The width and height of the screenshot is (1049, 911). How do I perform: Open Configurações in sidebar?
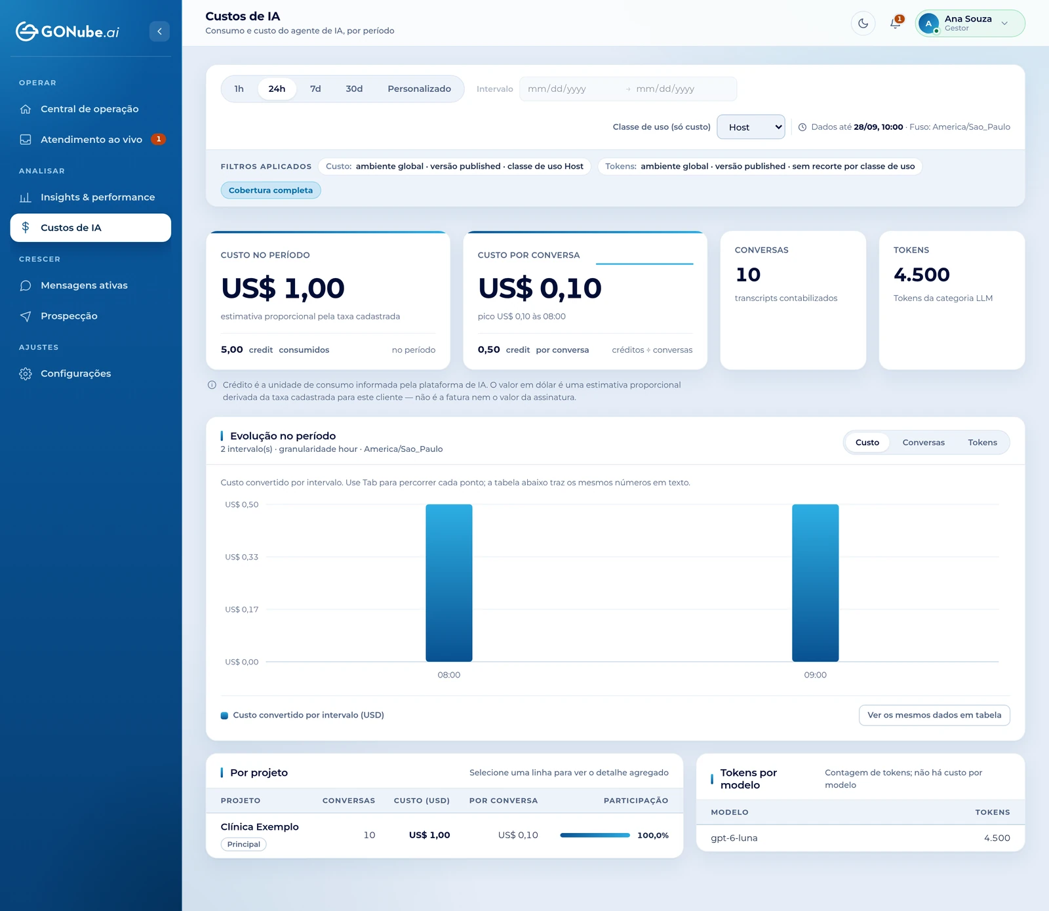(x=90, y=374)
